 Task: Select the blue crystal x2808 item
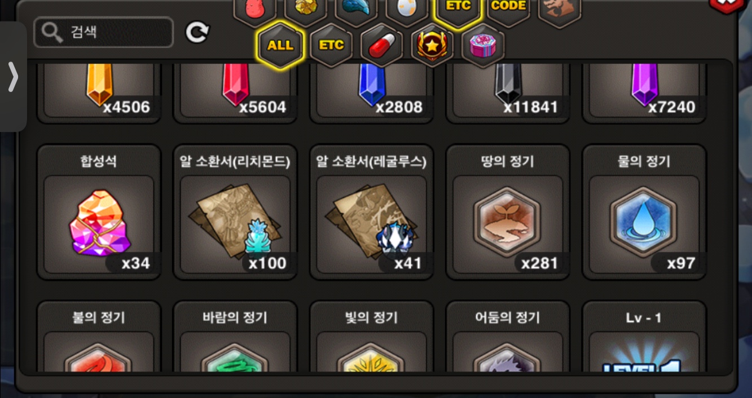(372, 92)
